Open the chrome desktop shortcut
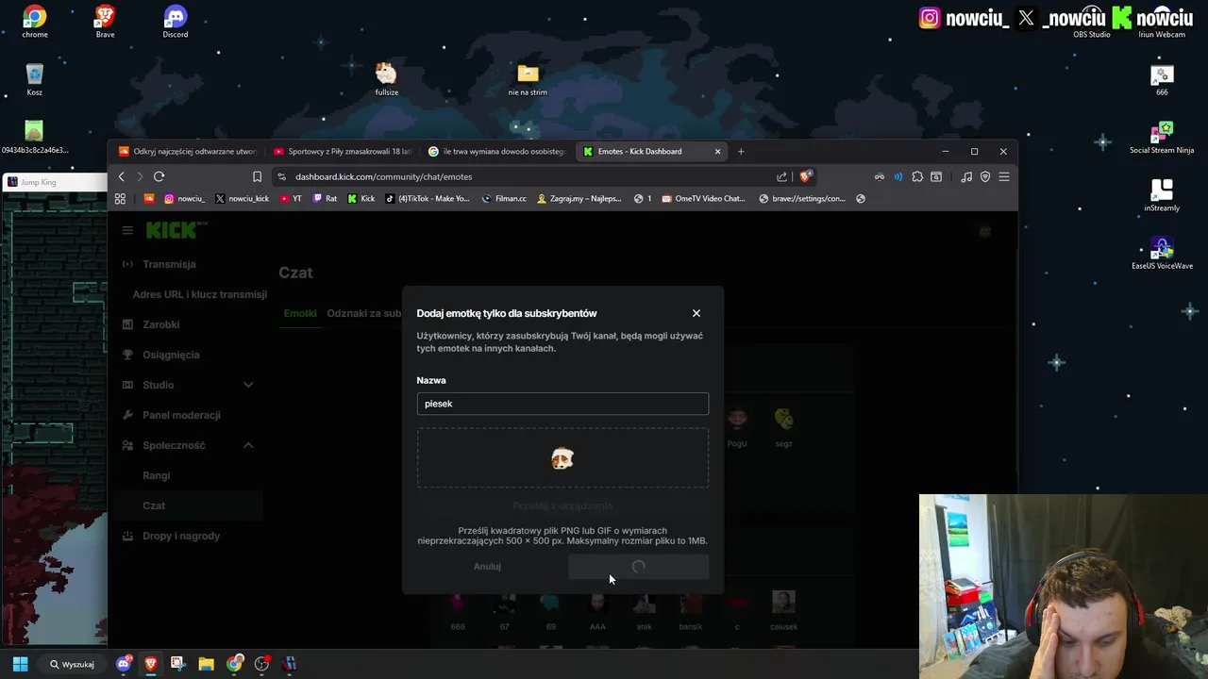 pos(35,21)
